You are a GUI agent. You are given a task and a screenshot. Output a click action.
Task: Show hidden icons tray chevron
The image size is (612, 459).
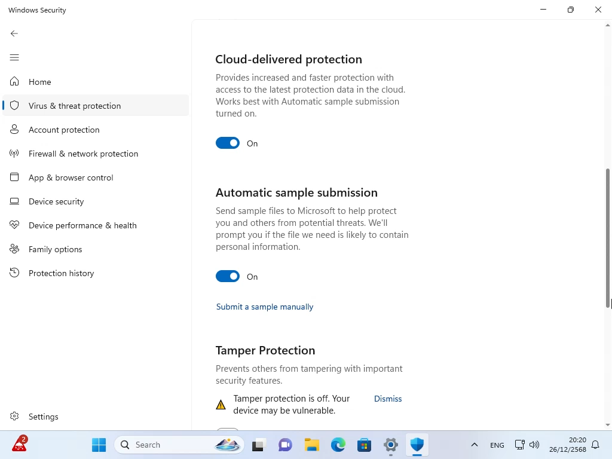coord(474,445)
